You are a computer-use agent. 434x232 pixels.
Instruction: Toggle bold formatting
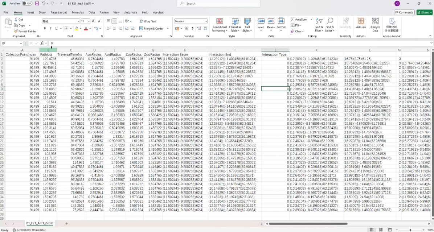pyautogui.click(x=45, y=29)
